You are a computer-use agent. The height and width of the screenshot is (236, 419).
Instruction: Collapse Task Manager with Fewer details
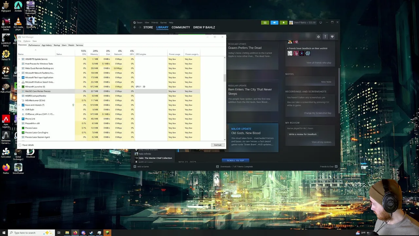pyautogui.click(x=26, y=145)
